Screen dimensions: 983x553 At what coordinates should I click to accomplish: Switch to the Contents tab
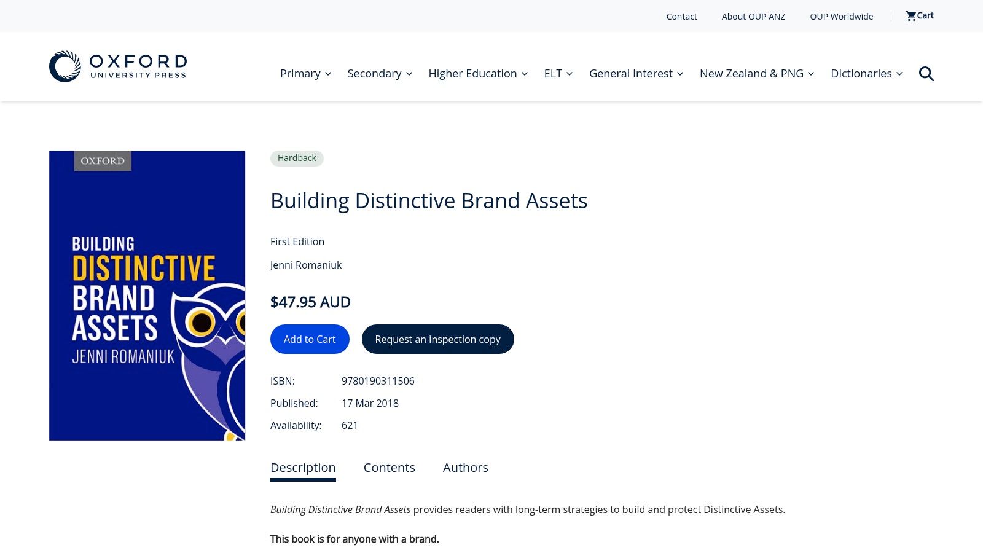[390, 468]
